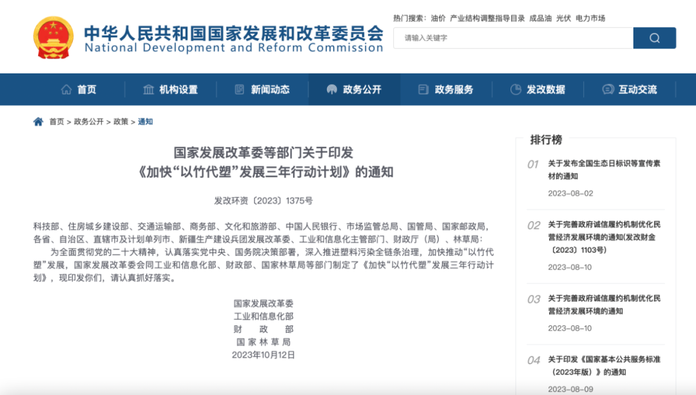
Task: Click the magnifier search button
Action: (654, 38)
